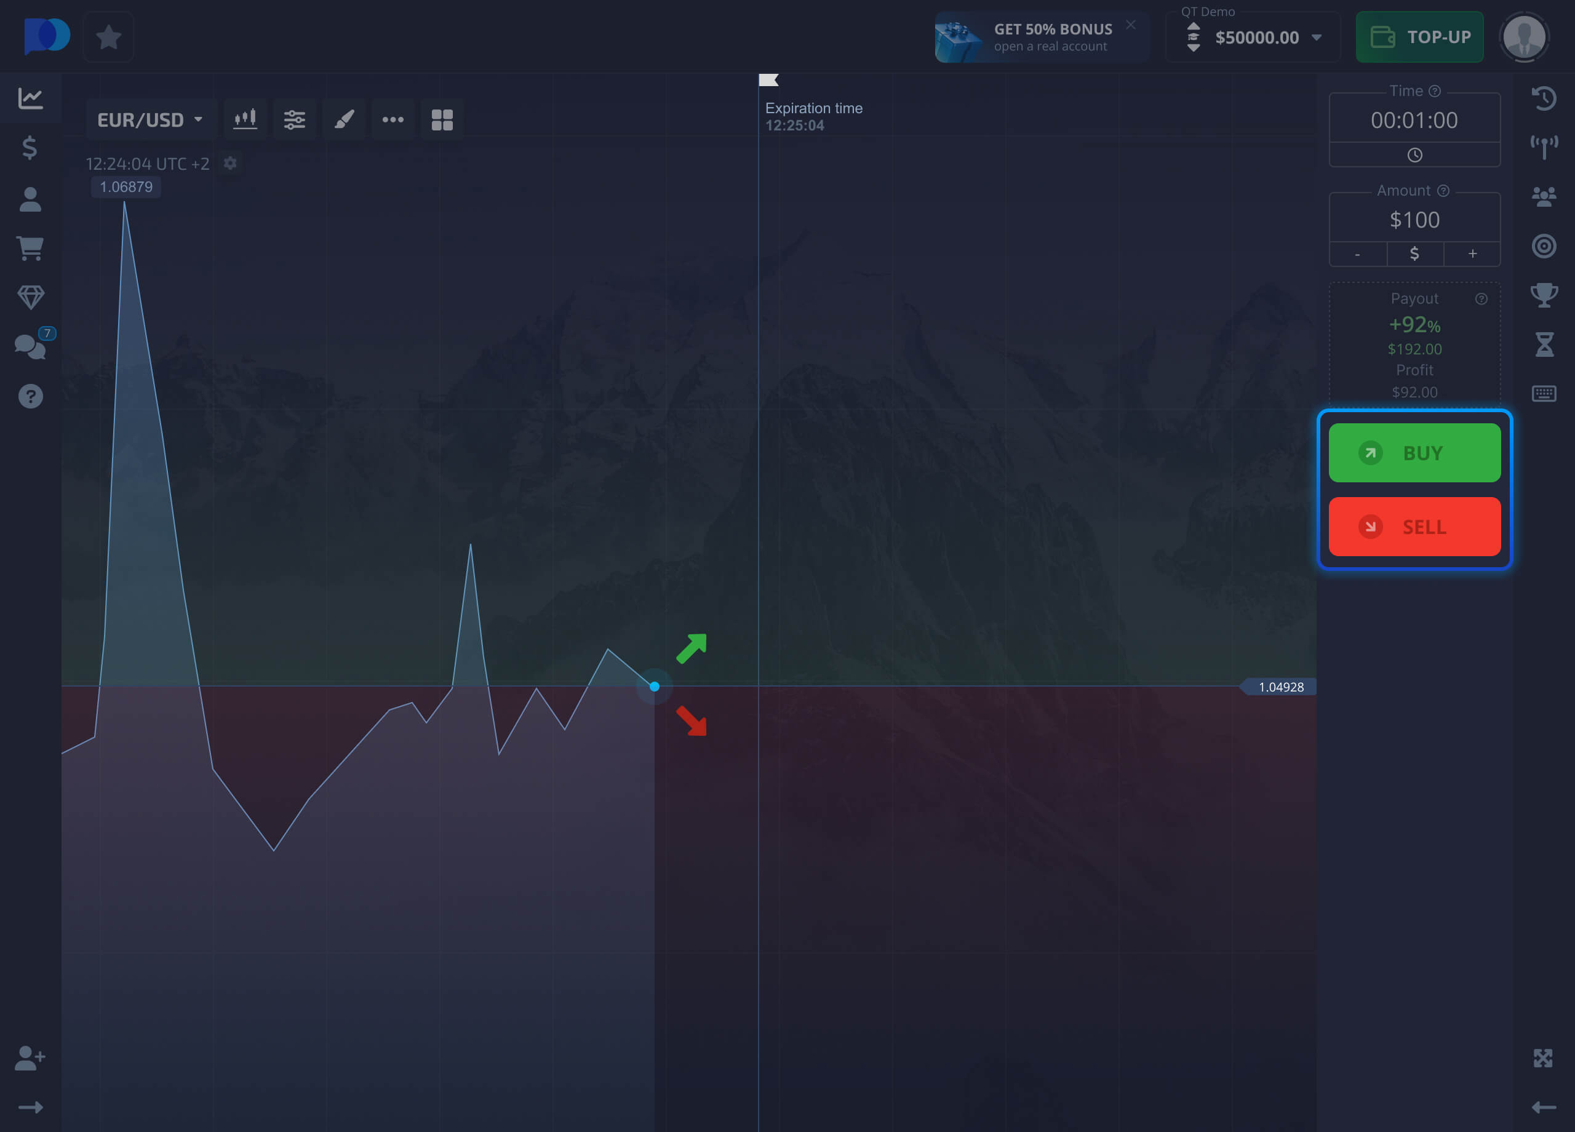Click the TOP-UP button
This screenshot has height=1132, width=1575.
coord(1419,37)
